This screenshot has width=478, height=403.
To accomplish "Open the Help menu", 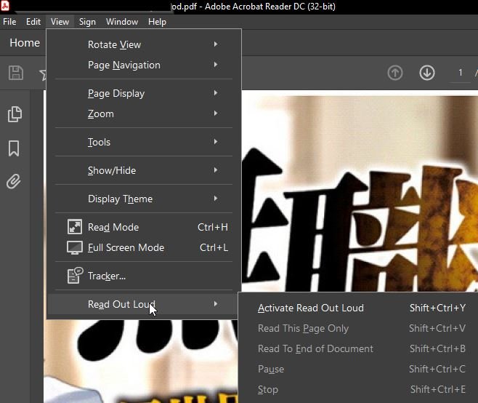I will (157, 22).
